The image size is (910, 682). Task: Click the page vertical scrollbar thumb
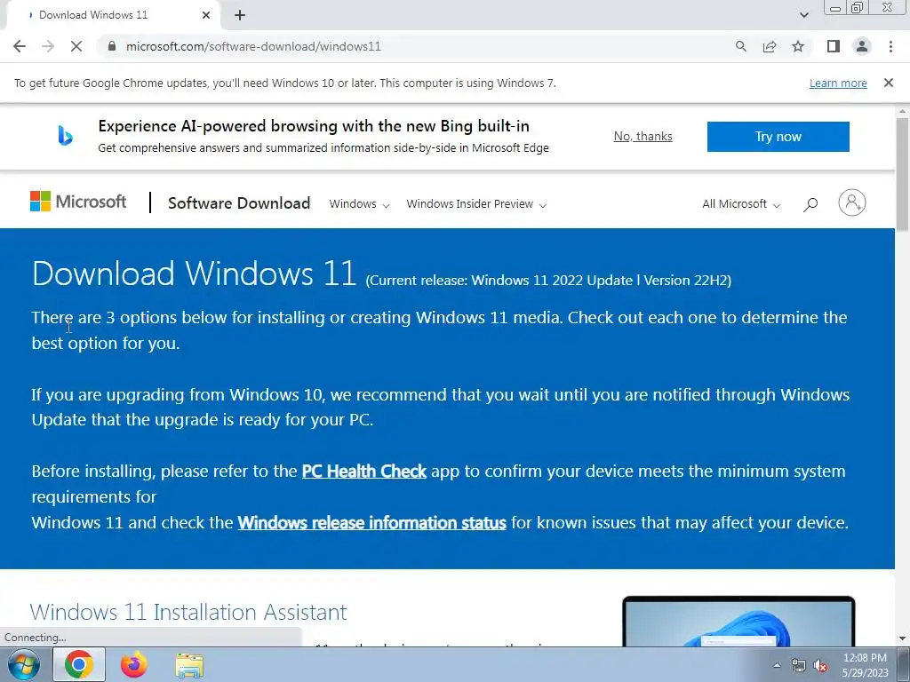tap(902, 174)
